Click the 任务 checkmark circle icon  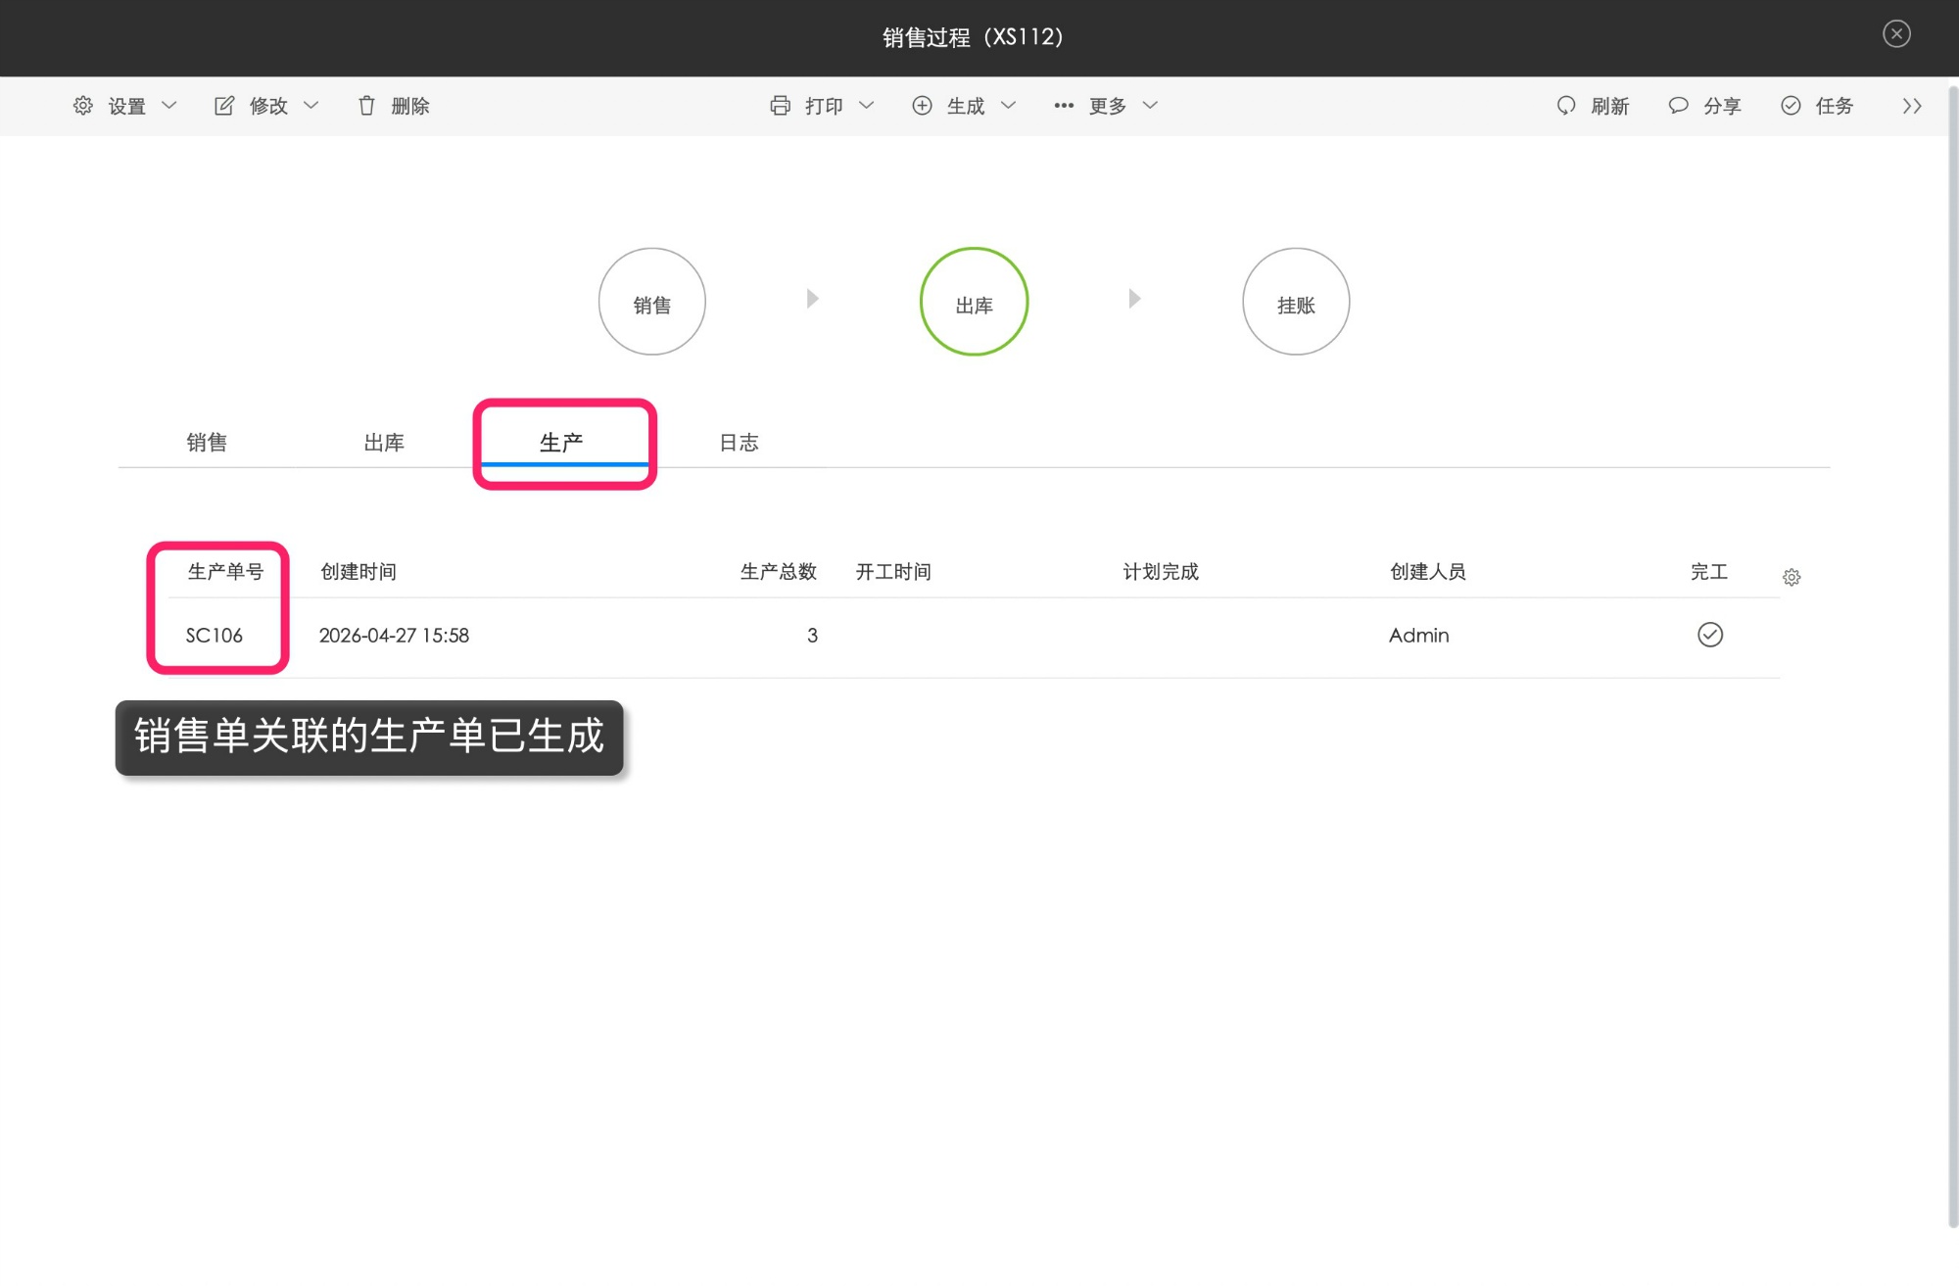click(1791, 106)
